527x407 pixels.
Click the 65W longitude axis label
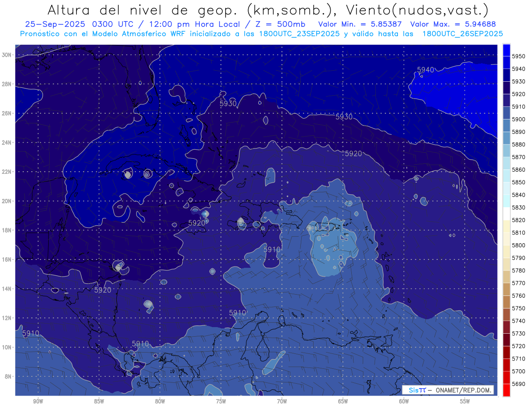[343, 401]
